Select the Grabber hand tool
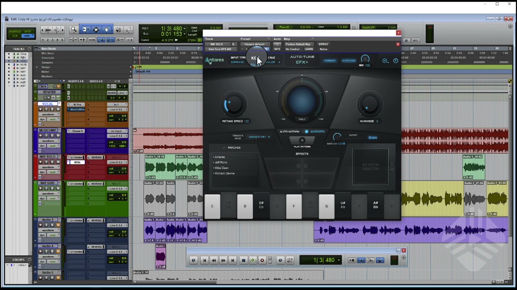Image resolution: width=517 pixels, height=290 pixels. [x=107, y=29]
